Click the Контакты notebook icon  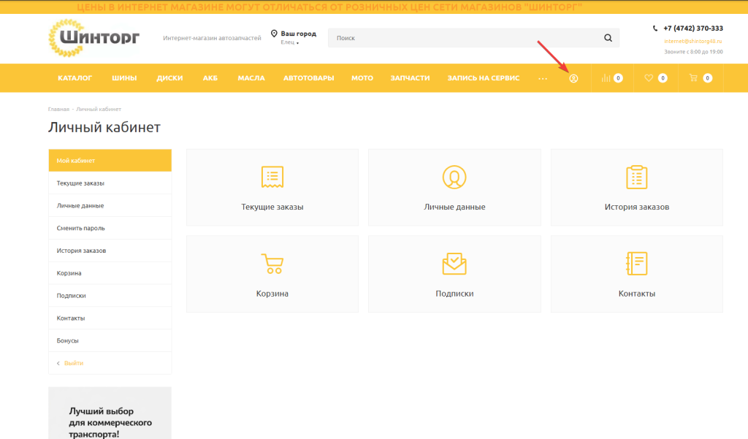(637, 264)
